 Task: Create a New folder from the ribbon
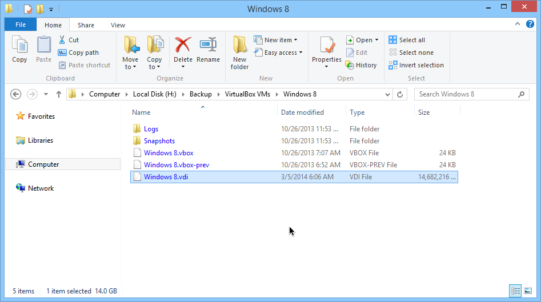point(239,53)
